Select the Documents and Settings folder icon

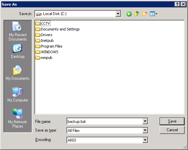38,29
